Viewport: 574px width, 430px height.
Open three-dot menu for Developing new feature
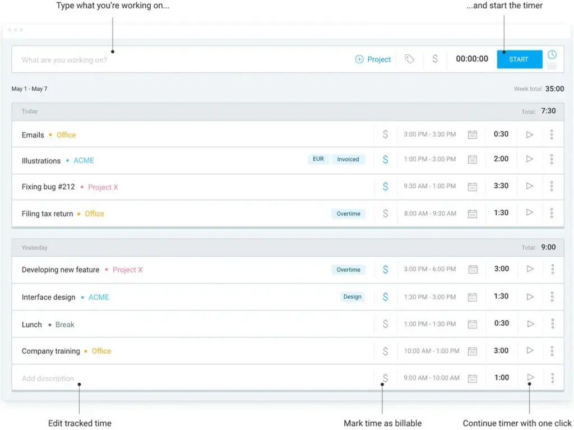(552, 269)
